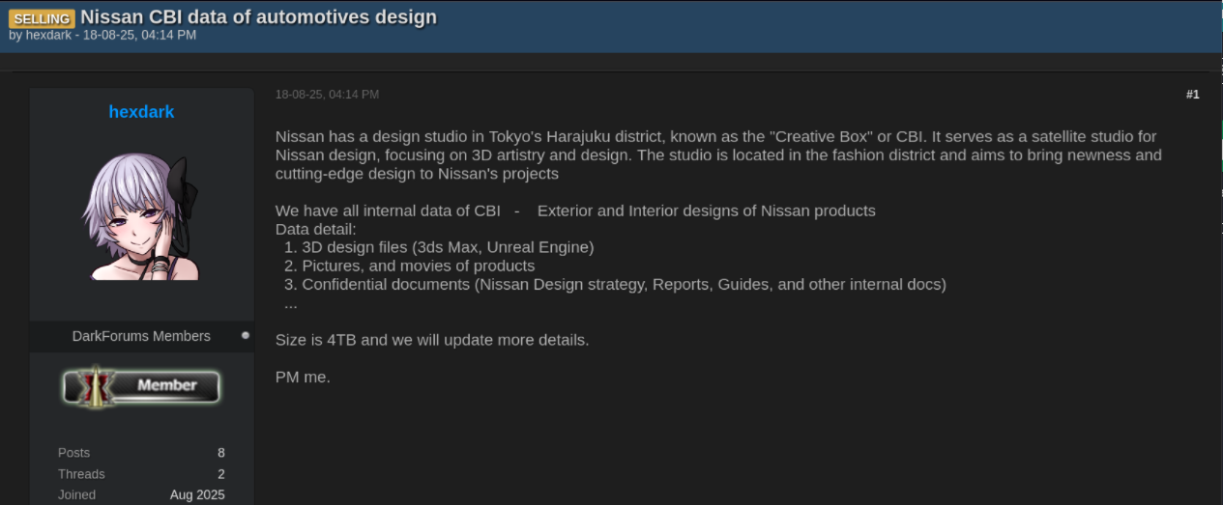
Task: Open thread title Nissan CBI data of automotives design
Action: click(x=258, y=17)
